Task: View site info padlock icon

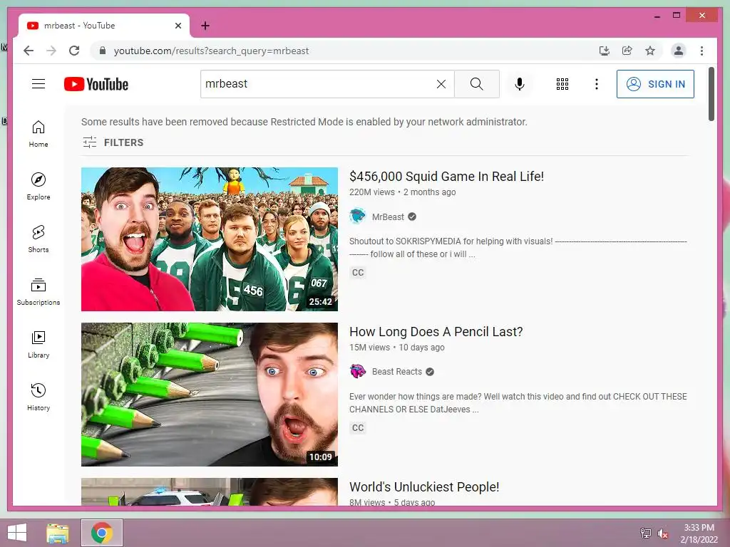Action: tap(103, 51)
